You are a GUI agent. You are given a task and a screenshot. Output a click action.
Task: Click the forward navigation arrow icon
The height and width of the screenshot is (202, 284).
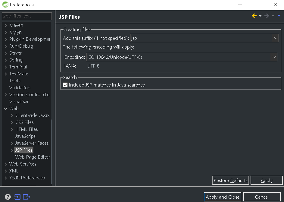(267, 16)
